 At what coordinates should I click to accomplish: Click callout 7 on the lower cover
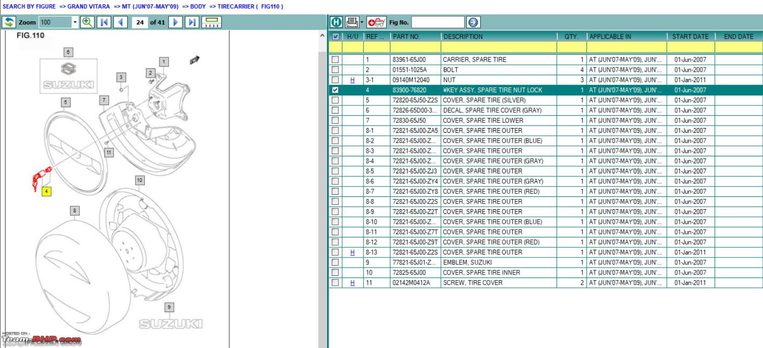(x=104, y=100)
